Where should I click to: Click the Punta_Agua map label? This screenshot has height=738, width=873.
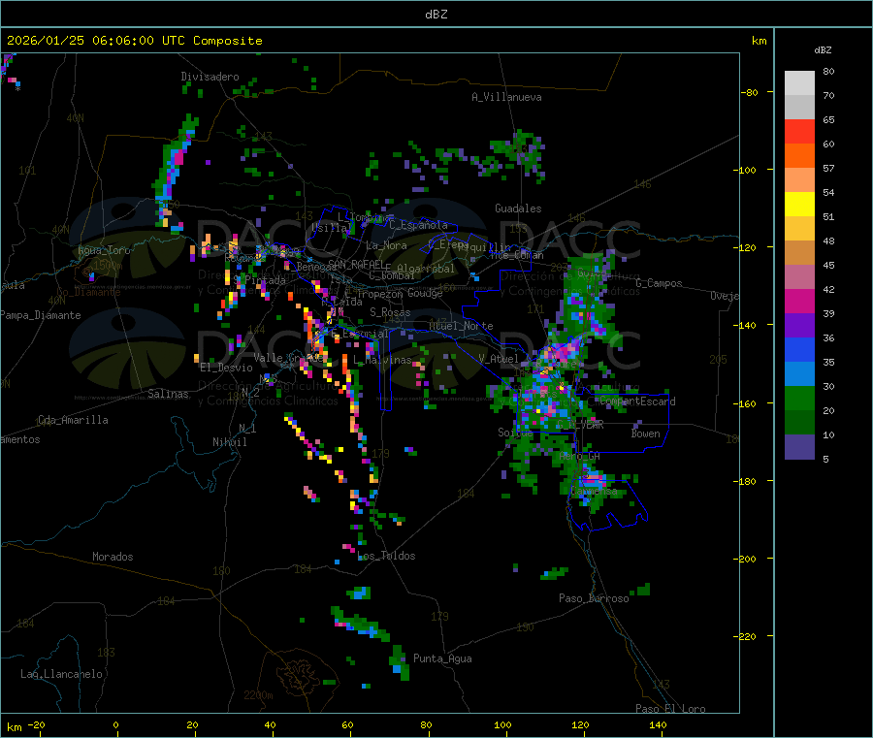coord(442,658)
